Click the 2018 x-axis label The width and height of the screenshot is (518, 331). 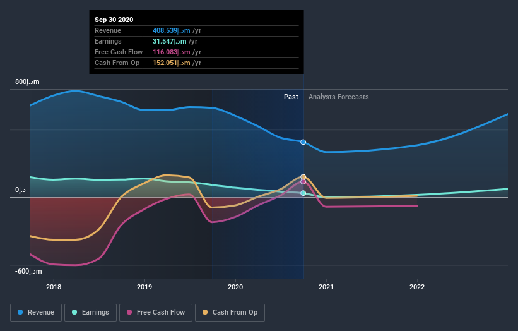click(x=54, y=287)
